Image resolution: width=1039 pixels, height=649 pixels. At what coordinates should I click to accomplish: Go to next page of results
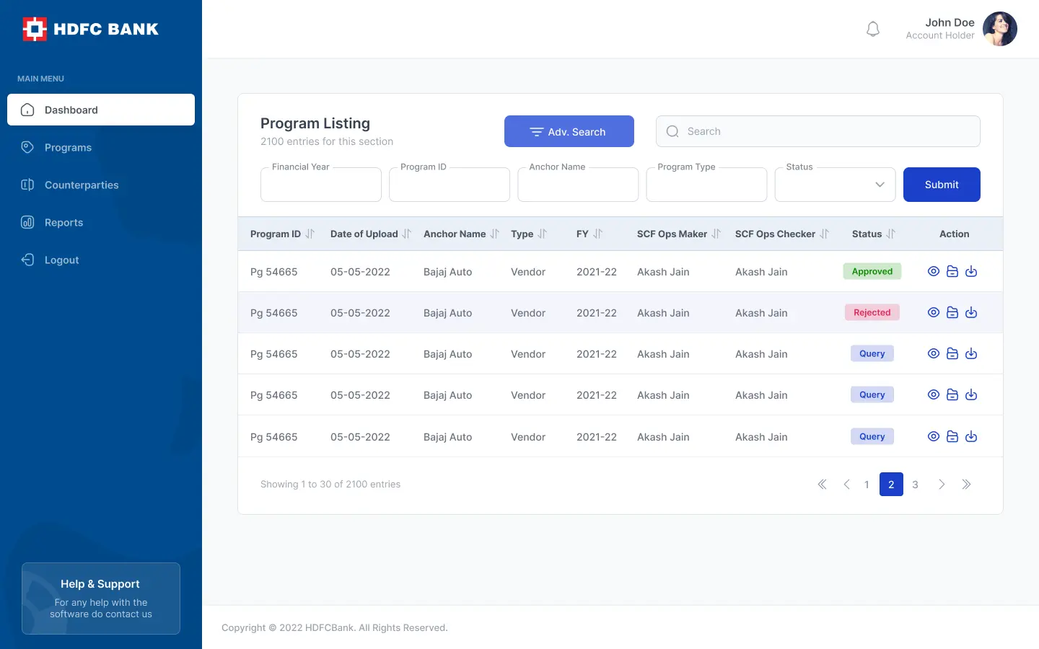click(x=942, y=485)
